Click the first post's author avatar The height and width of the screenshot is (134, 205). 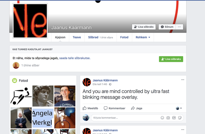point(87,82)
